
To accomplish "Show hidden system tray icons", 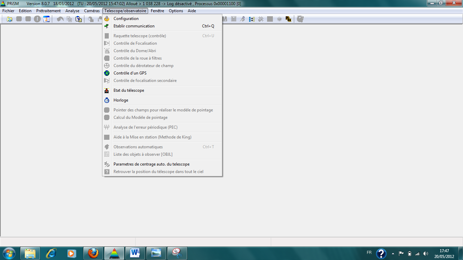I will 393,253.
